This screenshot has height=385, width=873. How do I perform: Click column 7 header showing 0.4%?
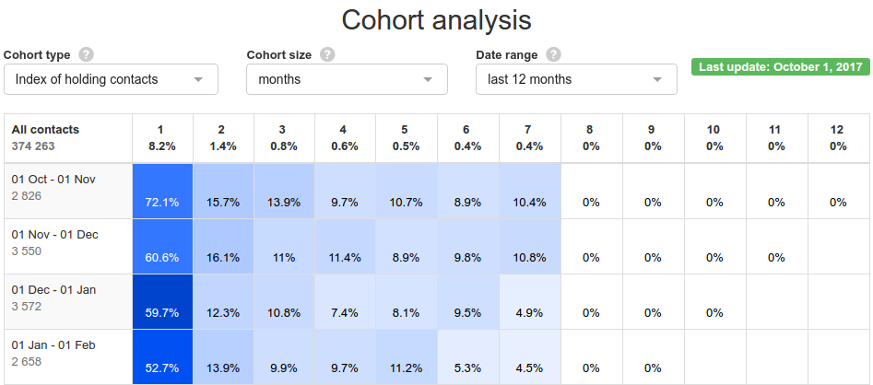pos(530,138)
